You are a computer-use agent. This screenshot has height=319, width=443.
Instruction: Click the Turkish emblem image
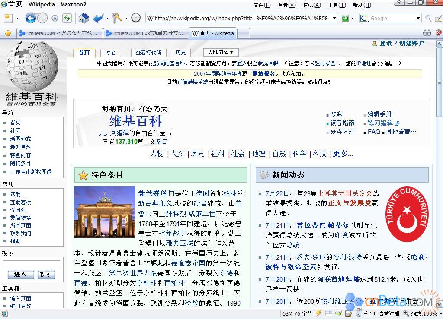407,214
